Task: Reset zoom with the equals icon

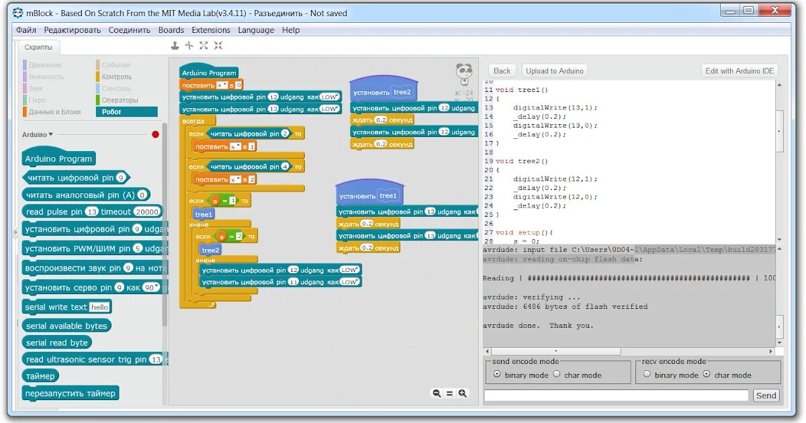Action: [x=449, y=393]
